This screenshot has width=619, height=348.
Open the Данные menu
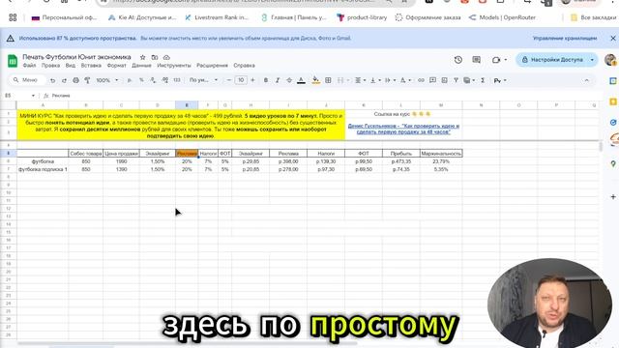pos(141,66)
